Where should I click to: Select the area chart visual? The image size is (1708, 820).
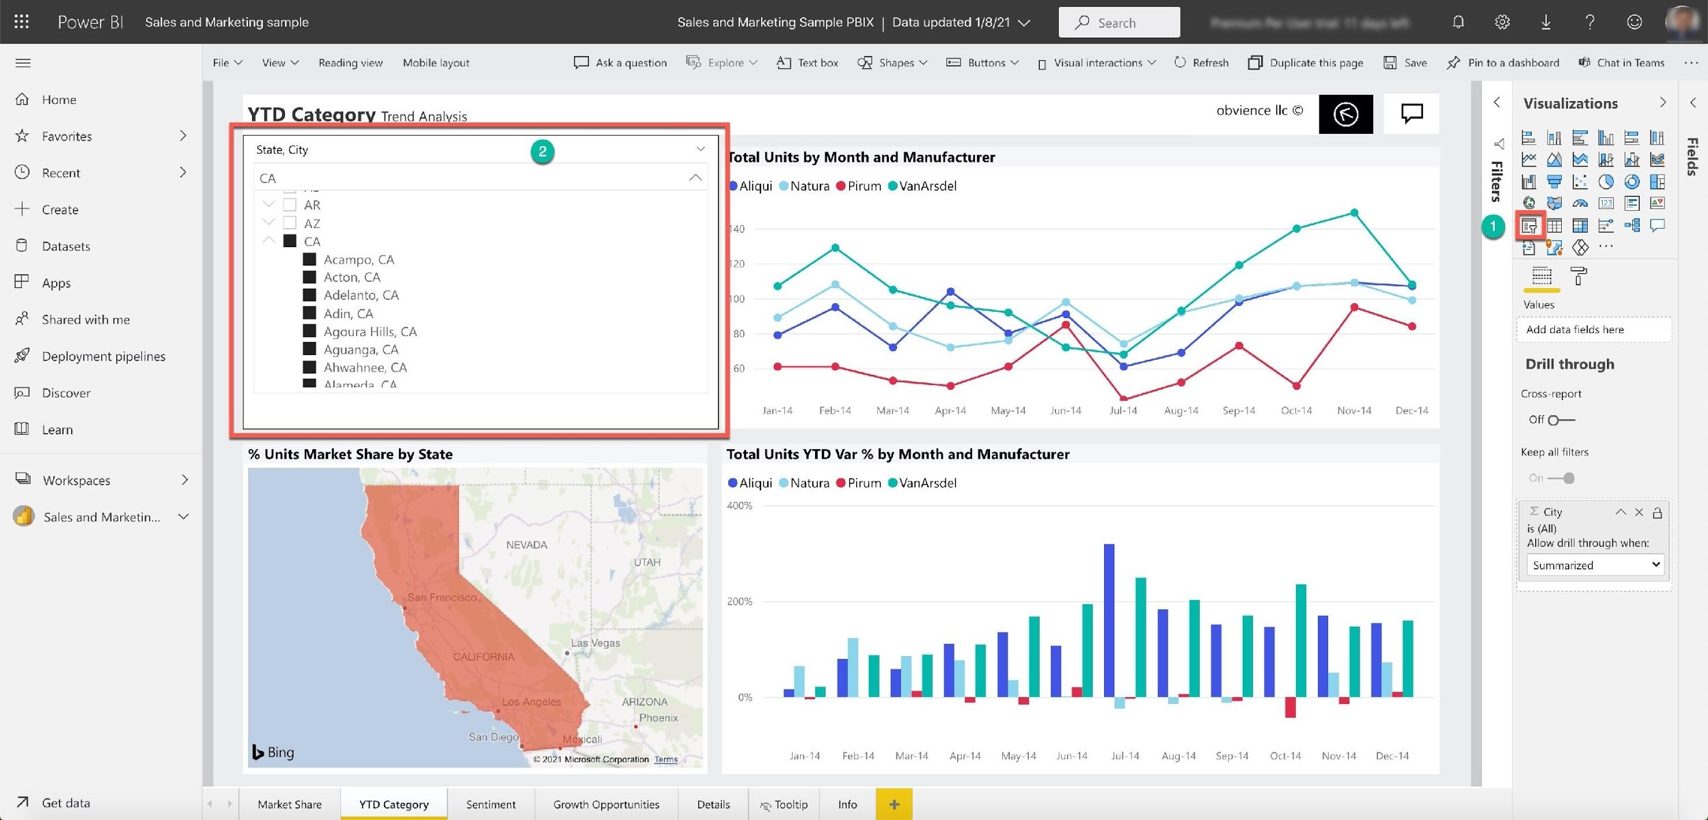coord(1554,159)
